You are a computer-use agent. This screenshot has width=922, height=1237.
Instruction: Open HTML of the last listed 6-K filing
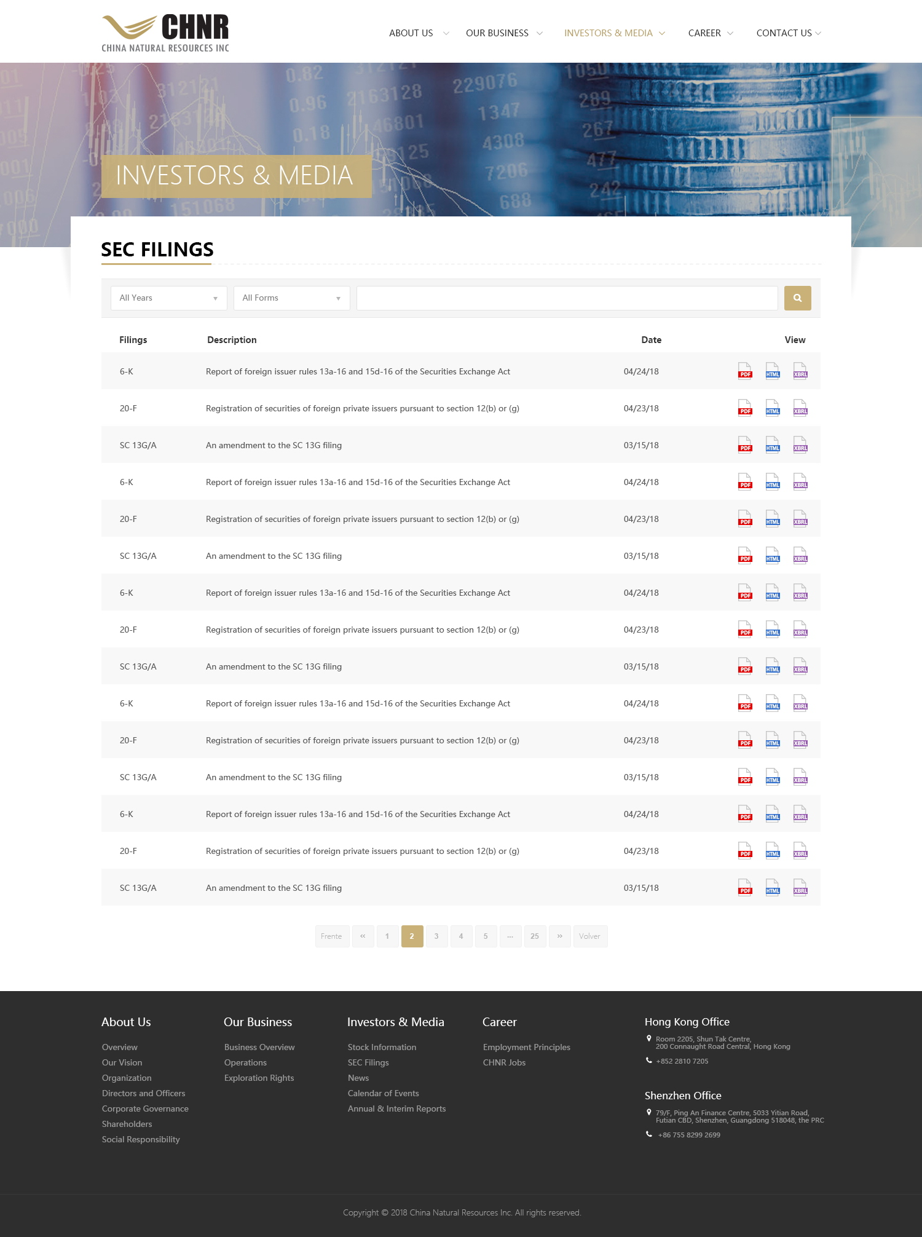773,814
